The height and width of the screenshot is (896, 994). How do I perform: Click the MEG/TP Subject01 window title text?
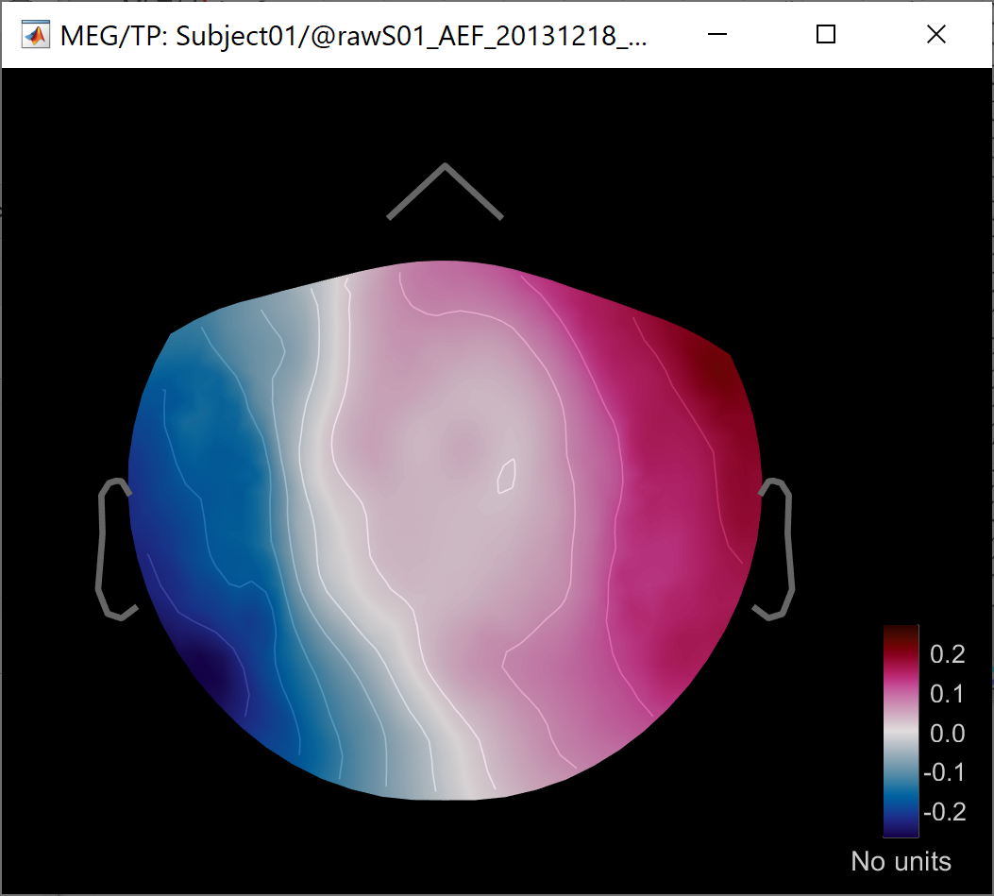(x=353, y=36)
